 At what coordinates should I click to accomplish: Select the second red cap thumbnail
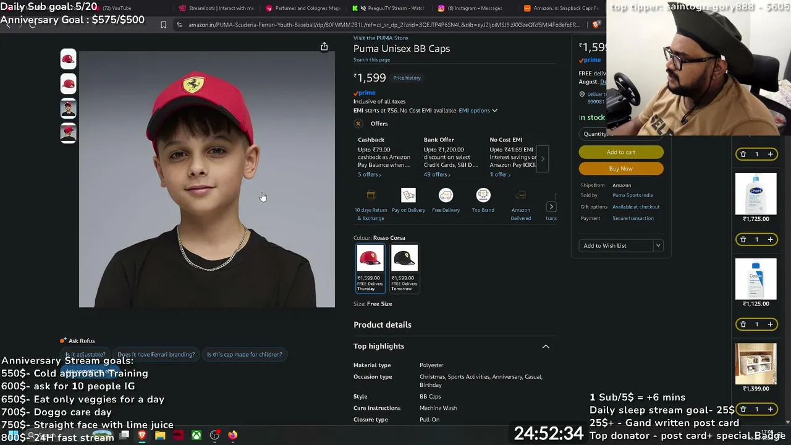(x=68, y=83)
